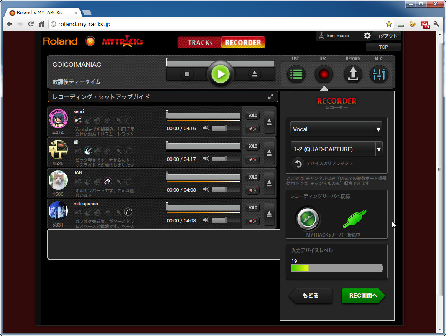The height and width of the screenshot is (336, 446).
Task: Open the MIX sliders icon
Action: point(379,74)
